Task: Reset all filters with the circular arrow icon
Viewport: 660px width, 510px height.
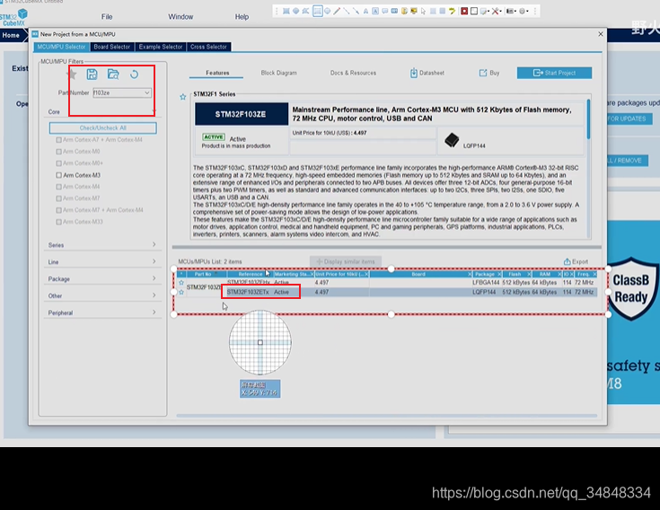Action: (x=135, y=75)
